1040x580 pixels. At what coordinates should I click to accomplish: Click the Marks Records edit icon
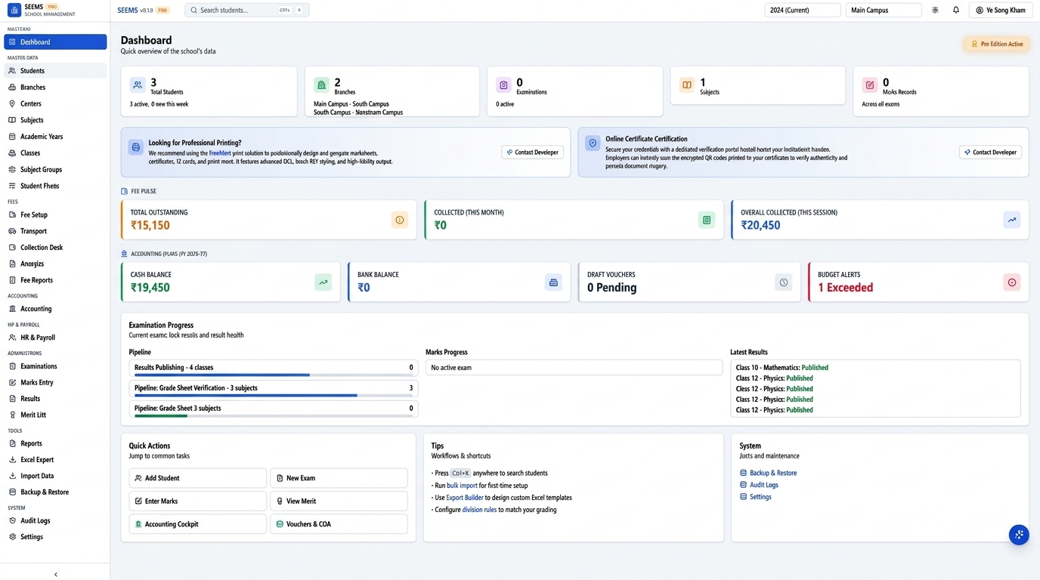pos(870,85)
